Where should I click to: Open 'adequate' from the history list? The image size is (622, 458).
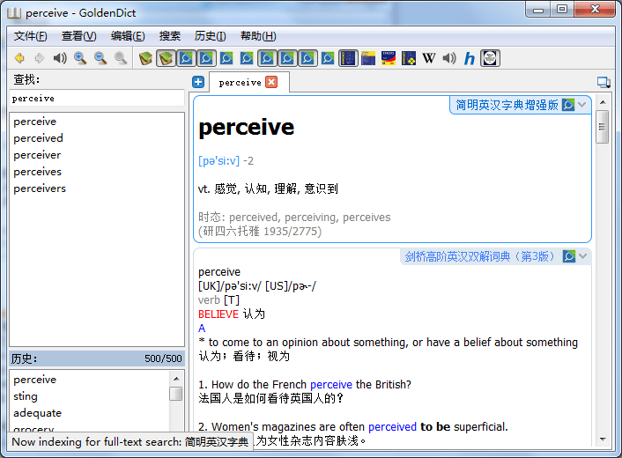pos(37,413)
